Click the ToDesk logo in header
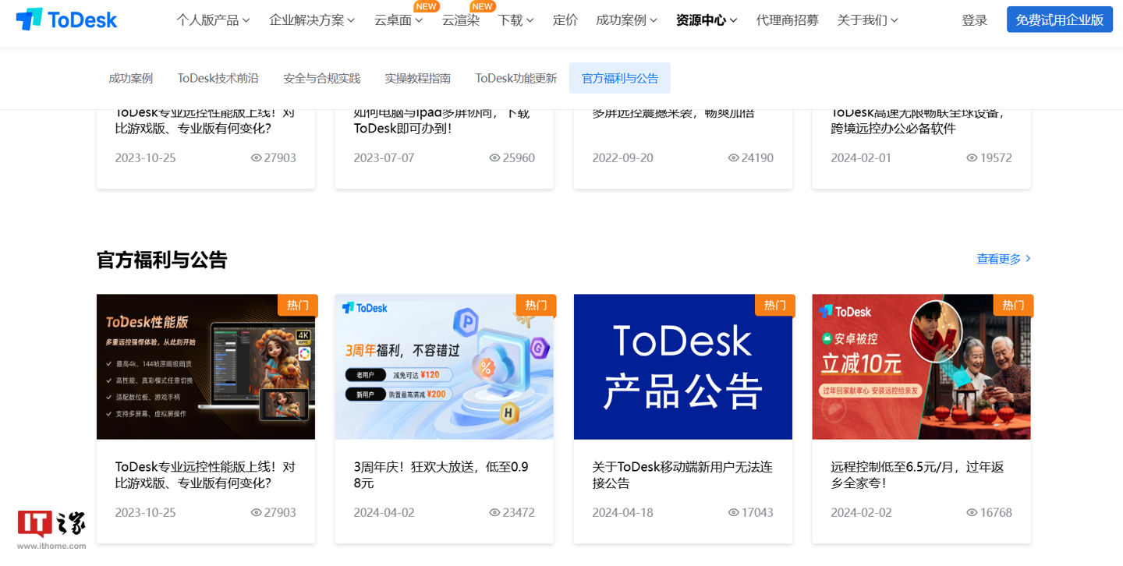The height and width of the screenshot is (566, 1123). point(66,19)
